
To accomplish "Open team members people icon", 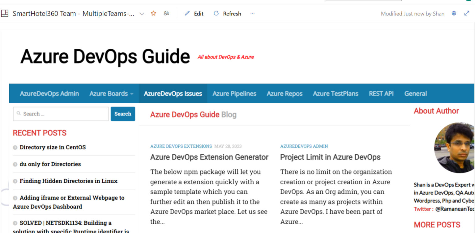I will tap(166, 14).
